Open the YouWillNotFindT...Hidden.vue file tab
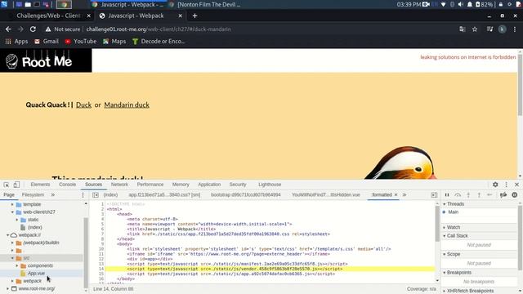523x294 pixels. pyautogui.click(x=325, y=194)
